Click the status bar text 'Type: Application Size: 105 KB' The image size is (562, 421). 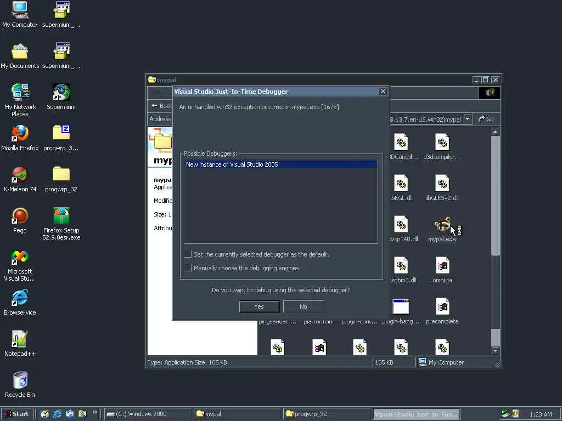point(187,362)
